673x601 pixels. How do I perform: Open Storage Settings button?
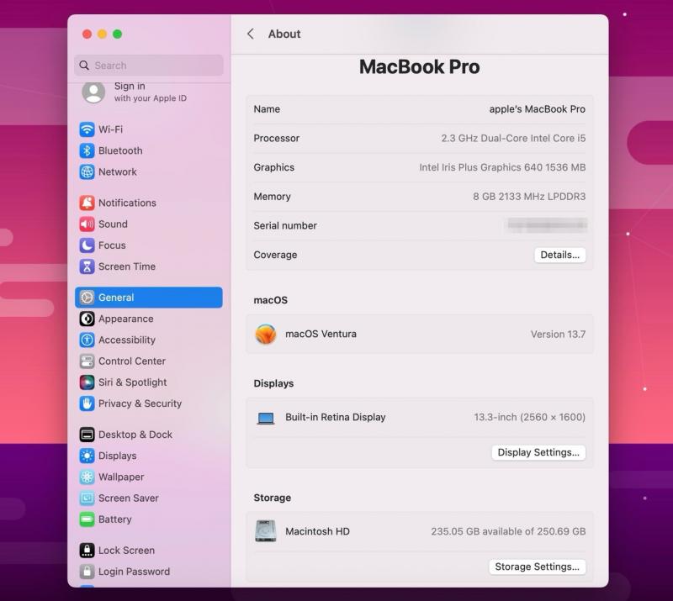click(x=537, y=567)
